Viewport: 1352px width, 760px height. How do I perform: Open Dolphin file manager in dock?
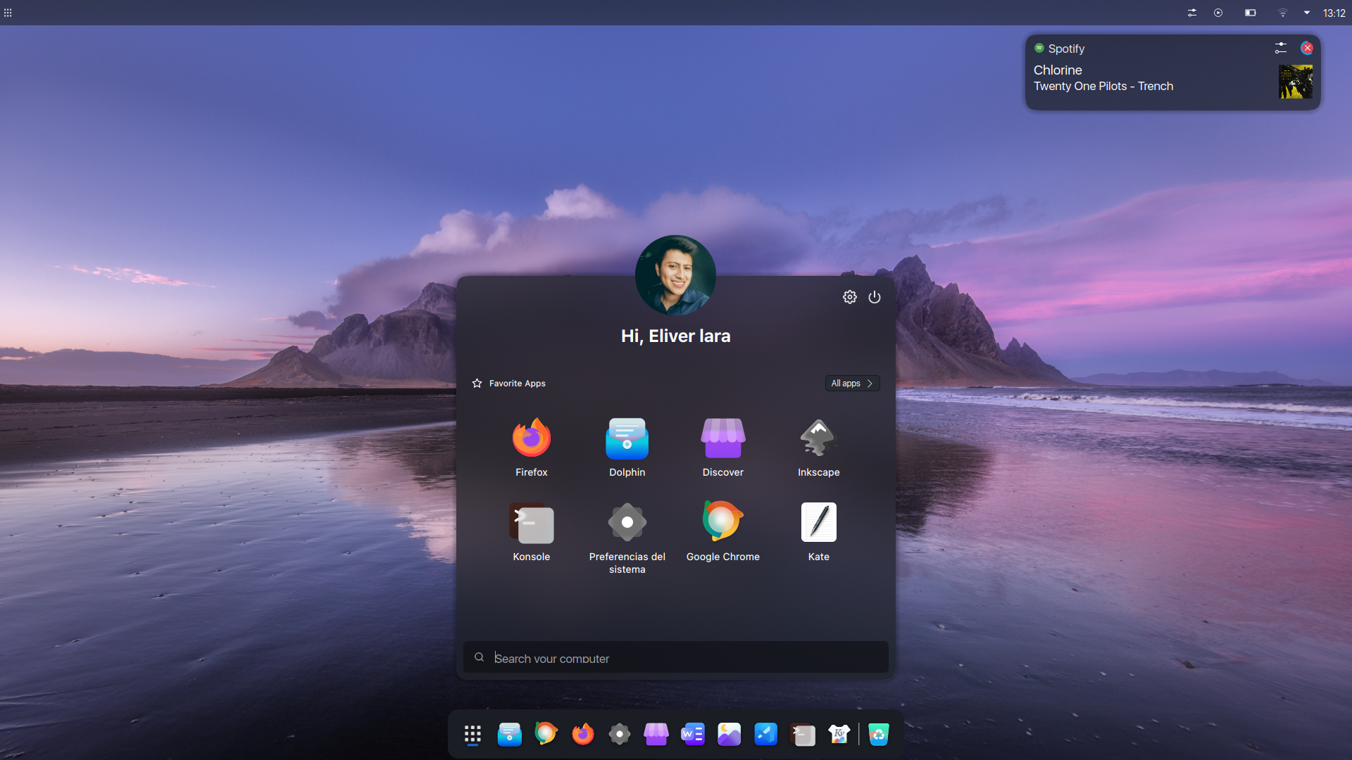tap(509, 735)
